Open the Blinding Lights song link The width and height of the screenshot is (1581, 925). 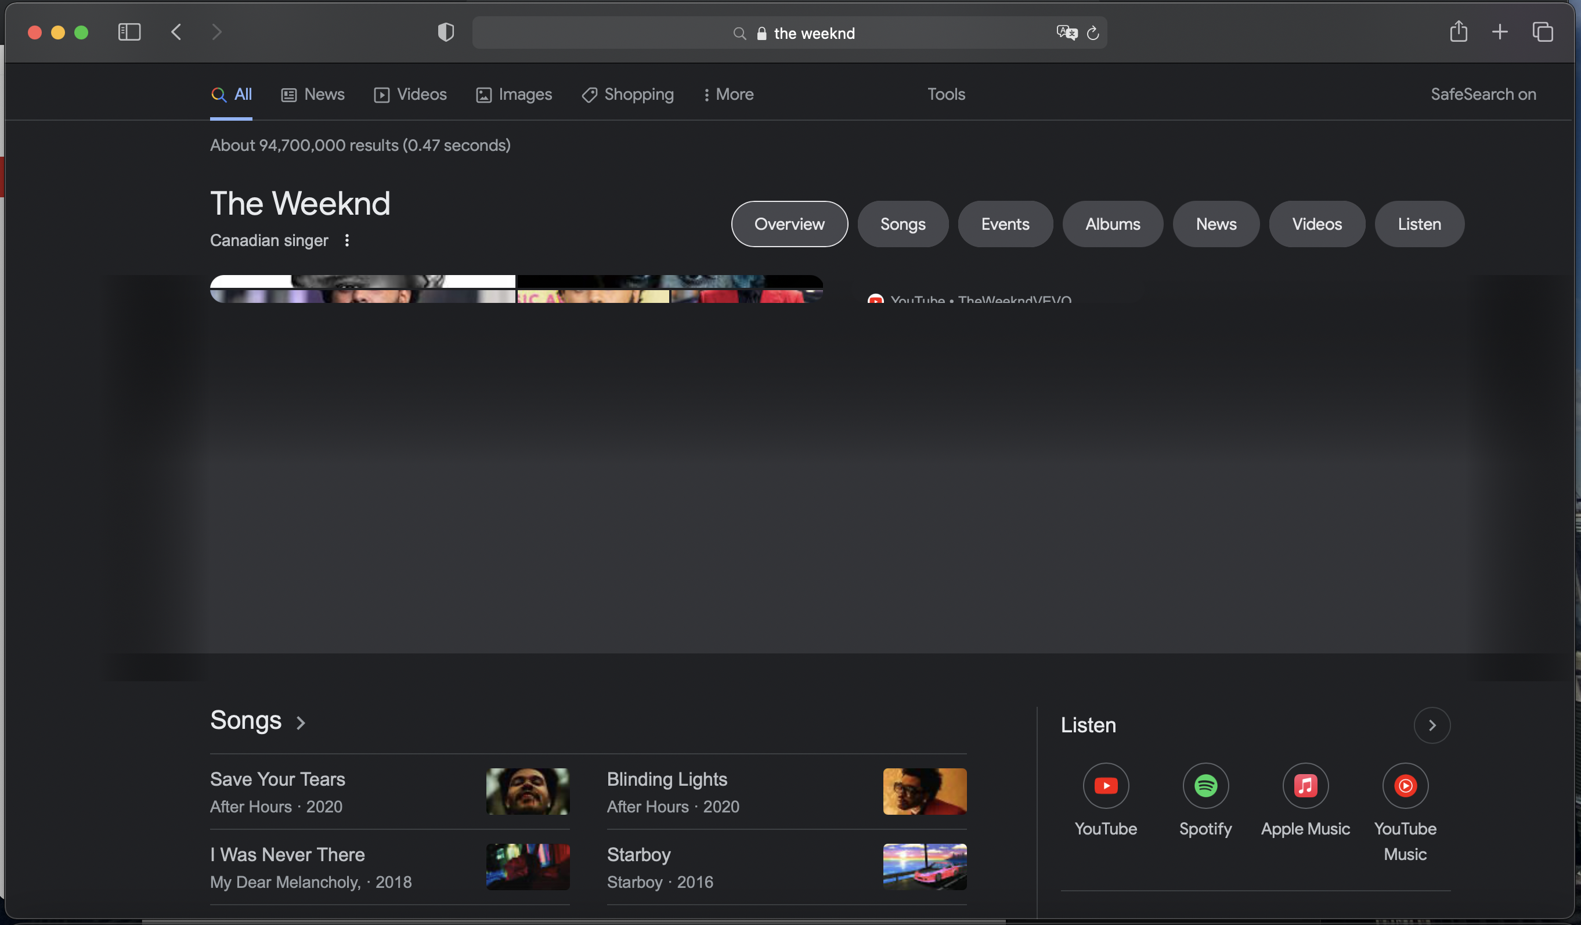pos(666,779)
